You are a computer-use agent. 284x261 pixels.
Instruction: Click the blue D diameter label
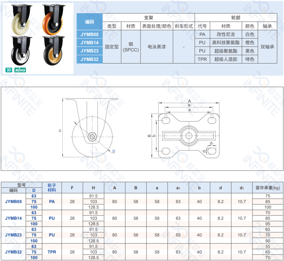(114, 151)
